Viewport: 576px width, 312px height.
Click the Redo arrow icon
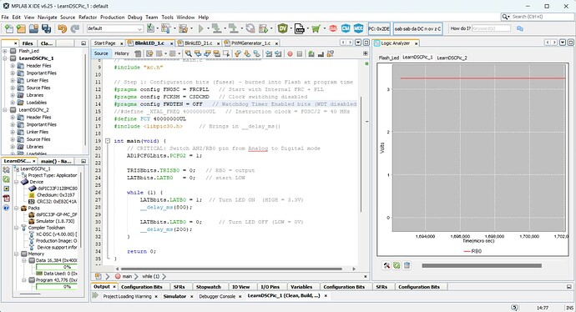pyautogui.click(x=75, y=28)
